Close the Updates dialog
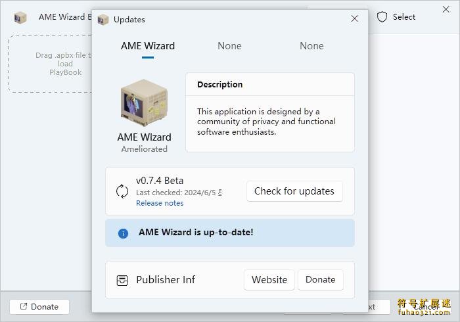Screen dimensions: 460x322 [355, 19]
